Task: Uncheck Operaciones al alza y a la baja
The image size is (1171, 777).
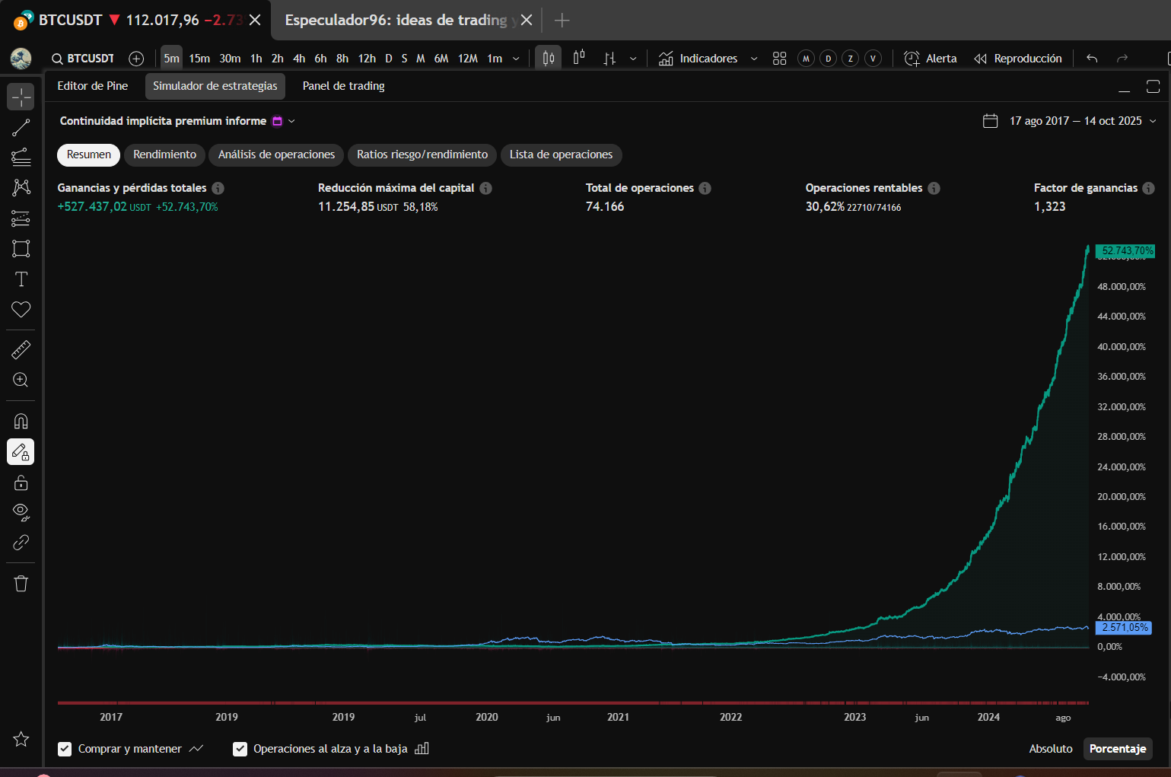Action: tap(240, 749)
